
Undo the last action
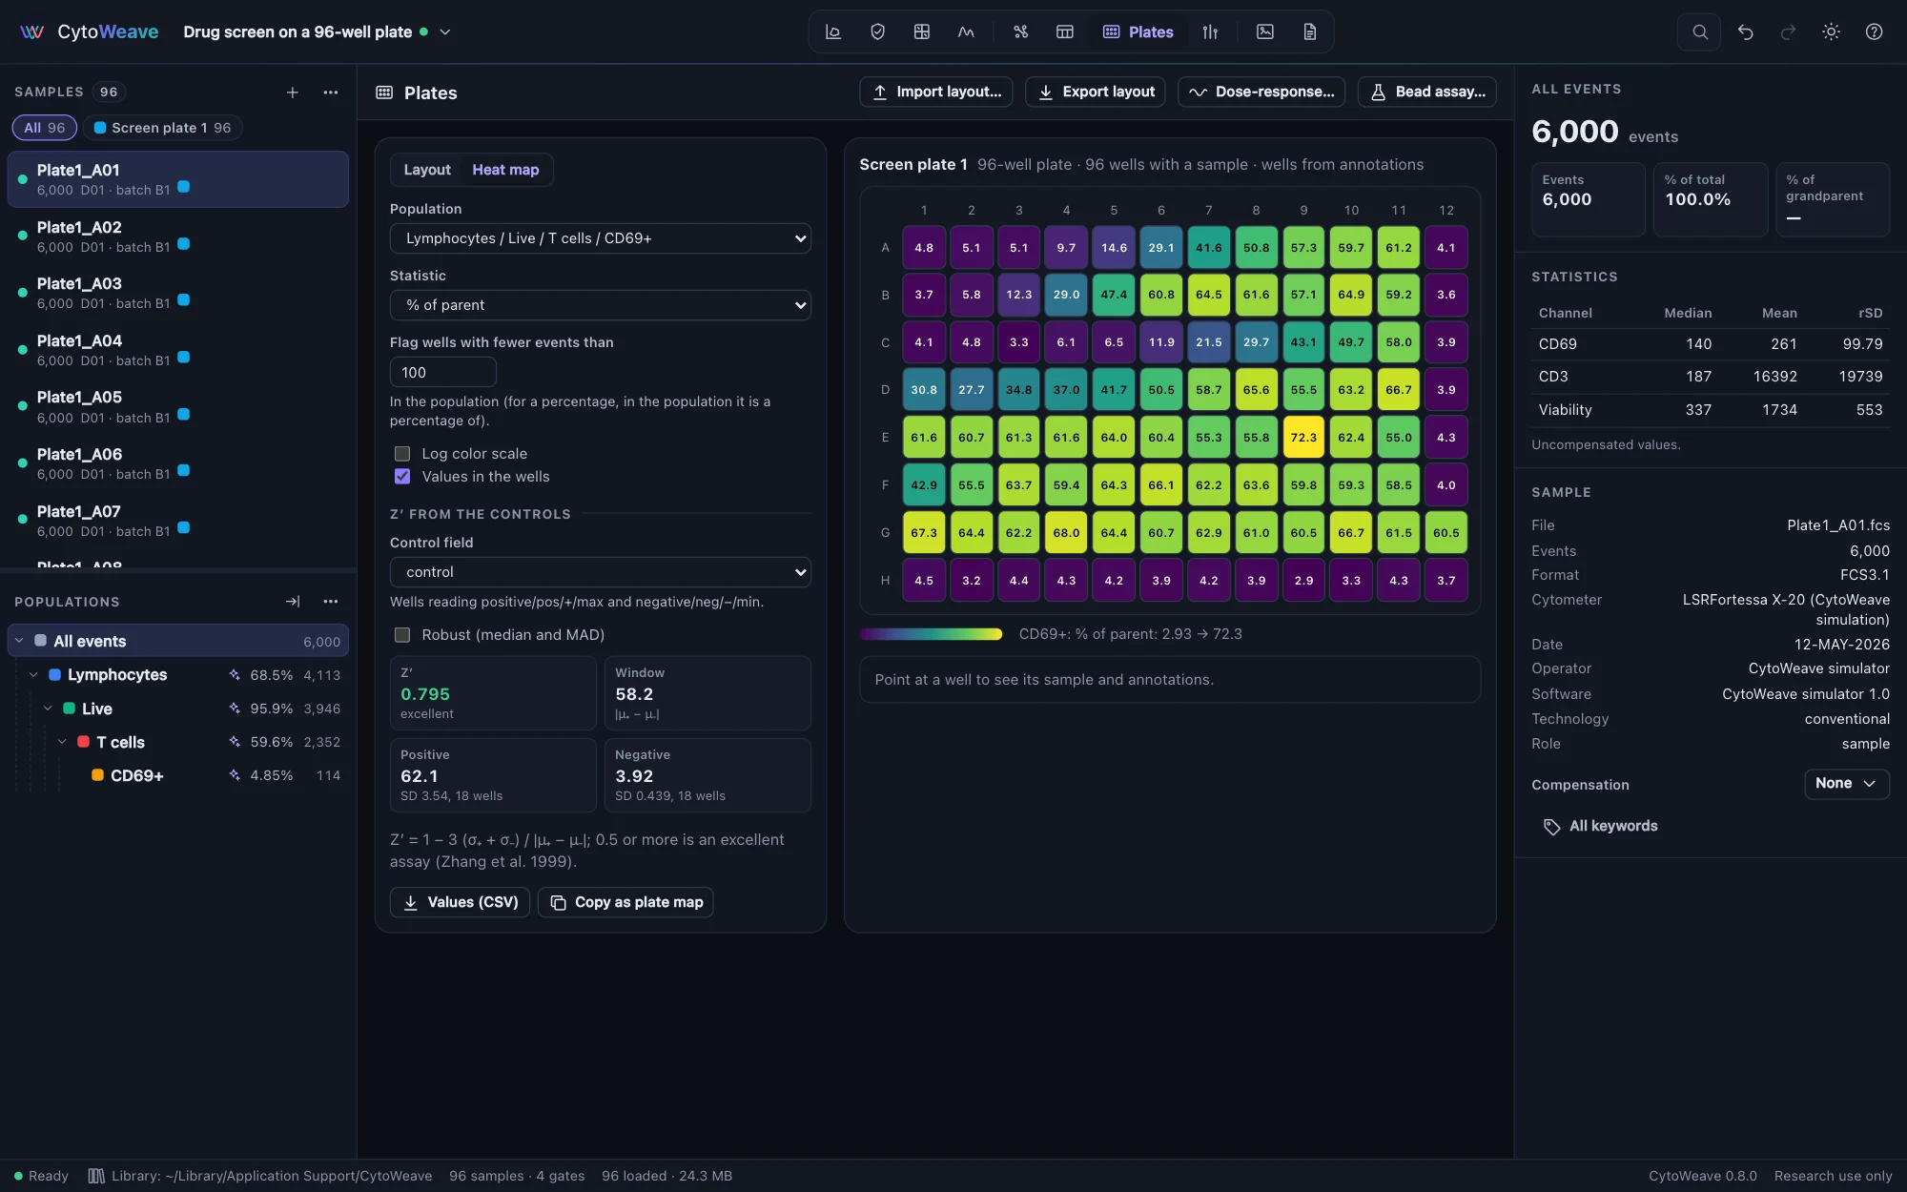tap(1745, 31)
